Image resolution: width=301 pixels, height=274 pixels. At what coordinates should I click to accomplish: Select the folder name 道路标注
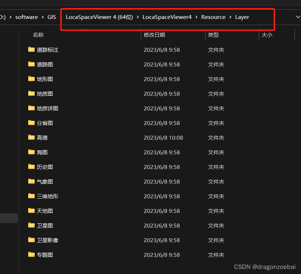click(x=48, y=50)
